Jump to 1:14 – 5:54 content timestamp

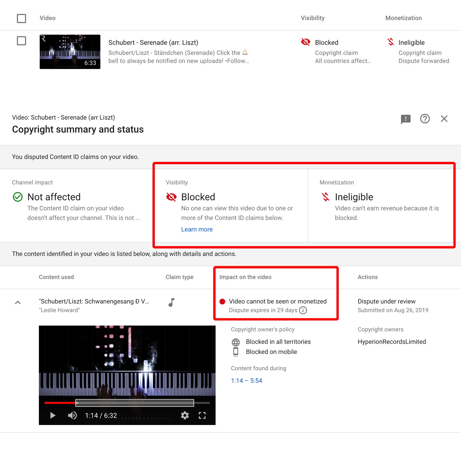pos(246,381)
